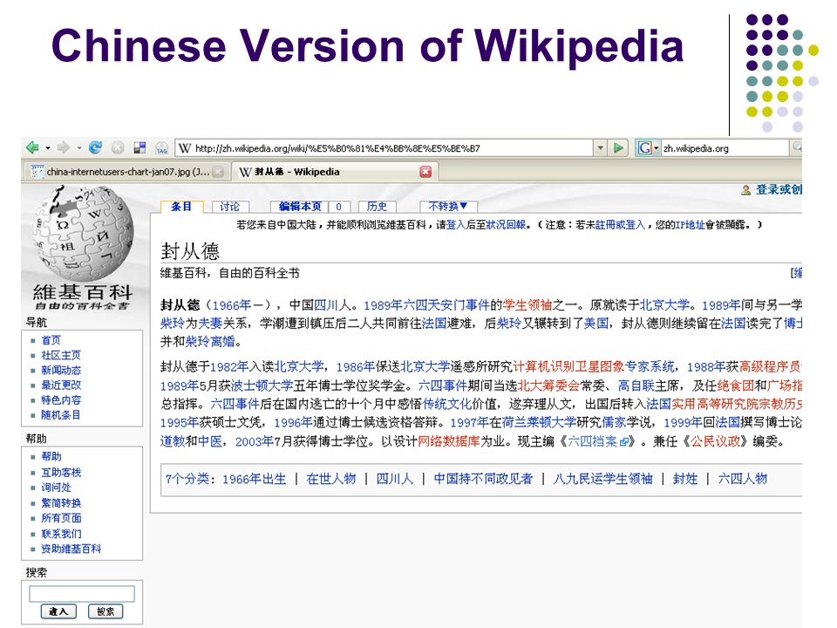Image resolution: width=837 pixels, height=628 pixels.
Task: Click the TAG toolbar icon
Action: point(161,148)
